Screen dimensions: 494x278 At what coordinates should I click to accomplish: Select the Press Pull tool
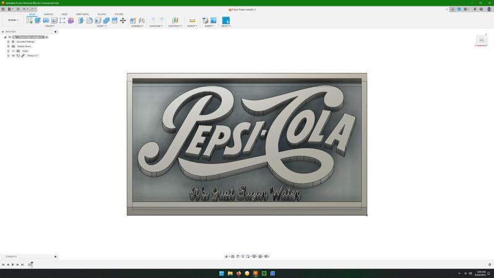click(81, 20)
